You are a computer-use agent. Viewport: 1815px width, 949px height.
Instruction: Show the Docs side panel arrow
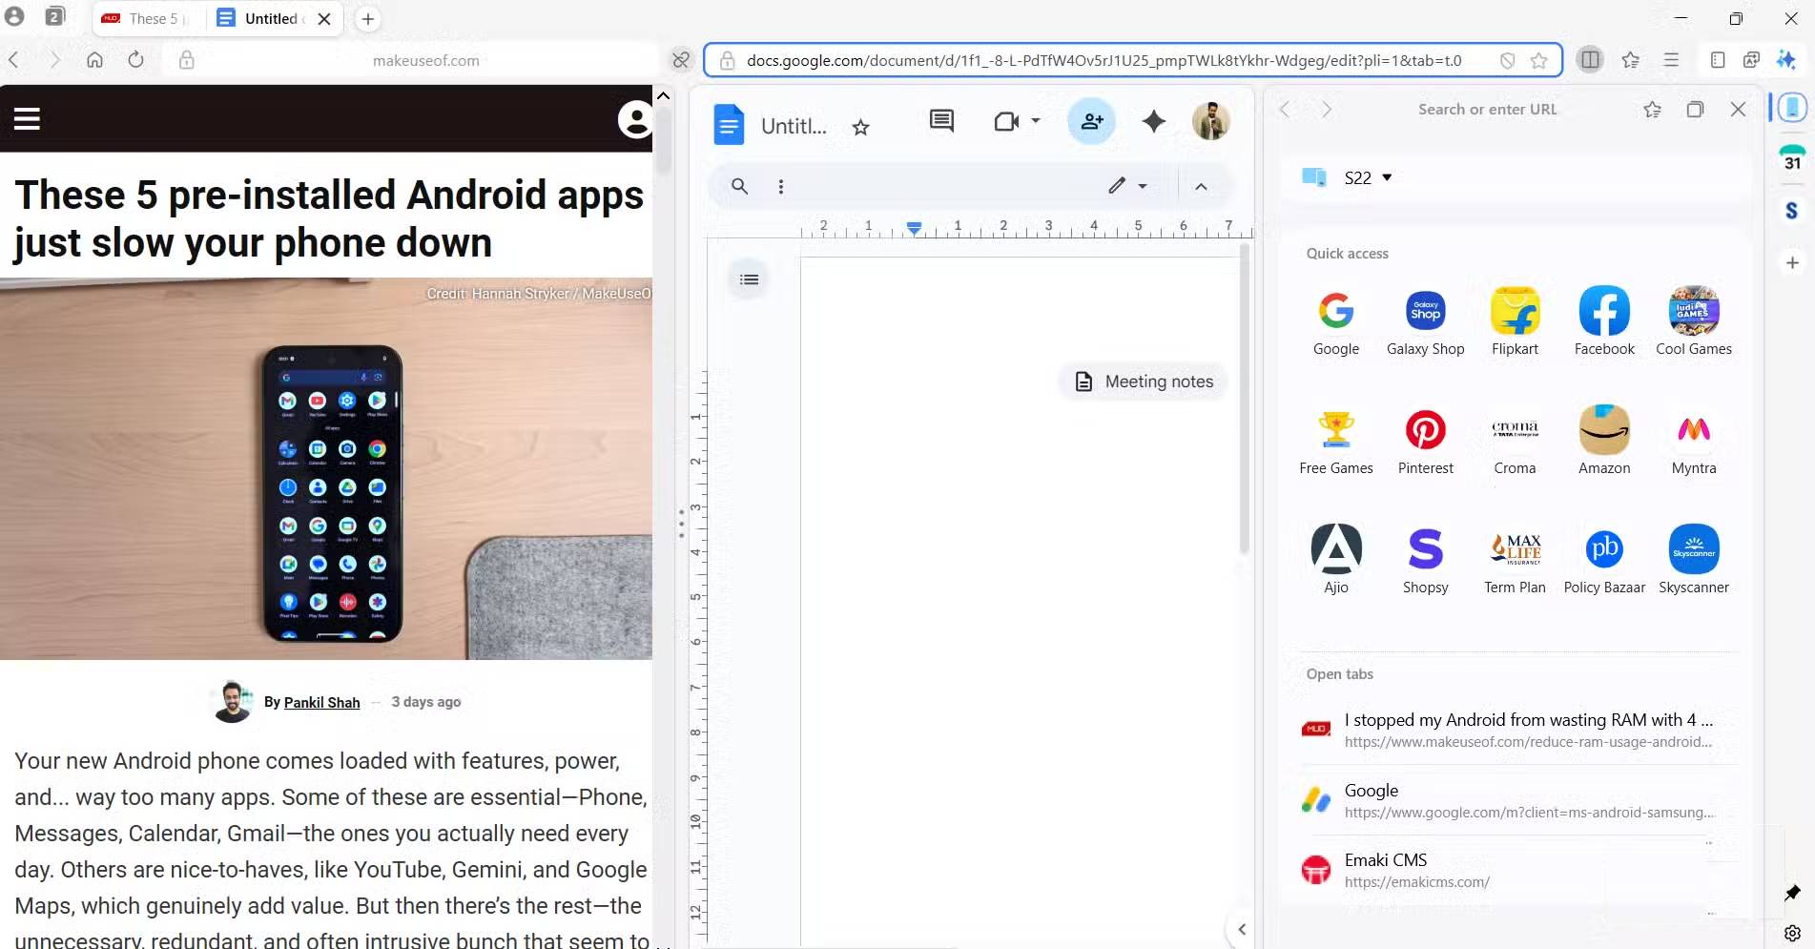[x=1241, y=929]
